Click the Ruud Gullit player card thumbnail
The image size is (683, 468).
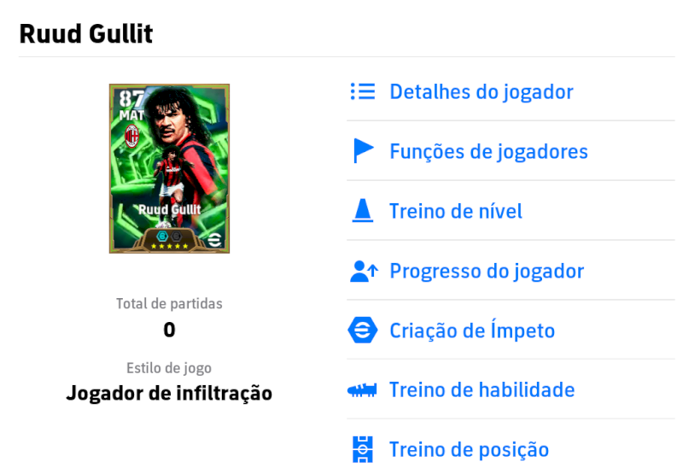(169, 168)
